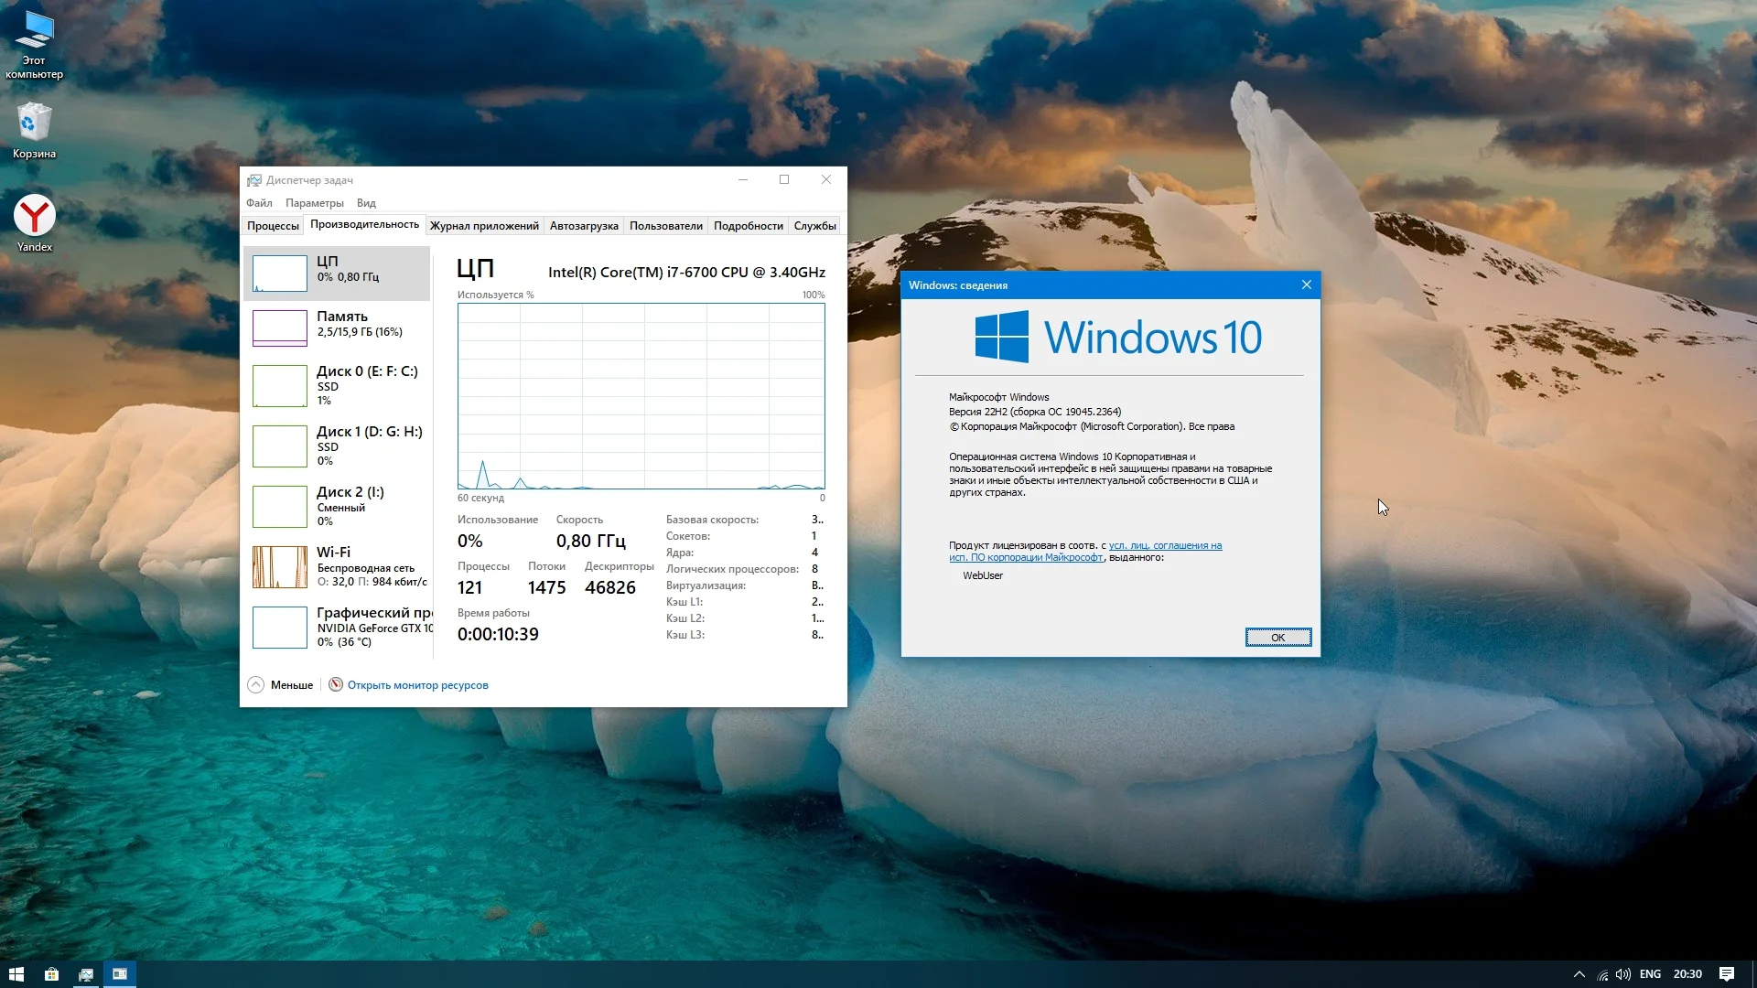Click the Wi-Fi network tray icon

coord(1602,974)
